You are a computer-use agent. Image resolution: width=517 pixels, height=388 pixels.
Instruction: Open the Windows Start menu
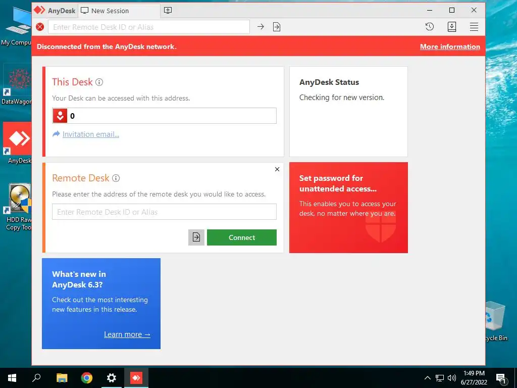[x=12, y=378]
